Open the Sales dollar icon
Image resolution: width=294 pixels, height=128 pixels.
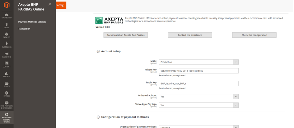click(7, 26)
